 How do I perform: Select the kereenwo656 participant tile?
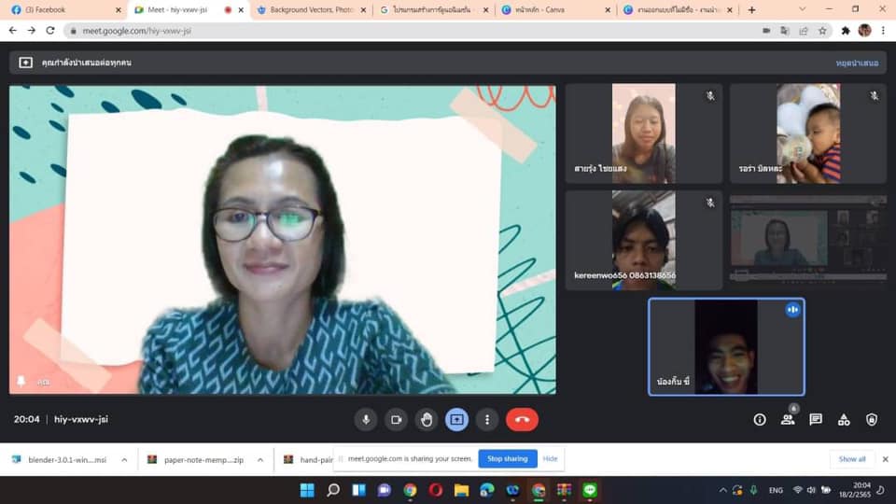click(x=643, y=241)
